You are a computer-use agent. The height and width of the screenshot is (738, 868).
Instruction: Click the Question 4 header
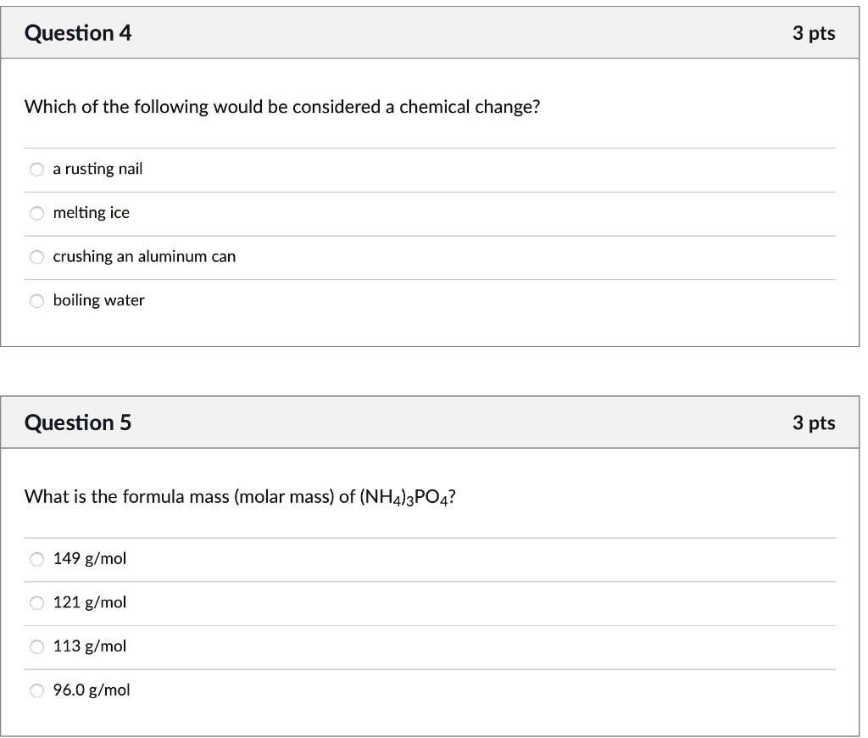pyautogui.click(x=77, y=33)
